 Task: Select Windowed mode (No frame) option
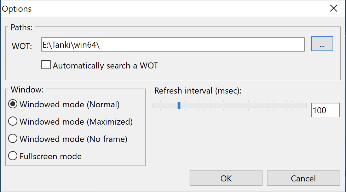pyautogui.click(x=13, y=139)
